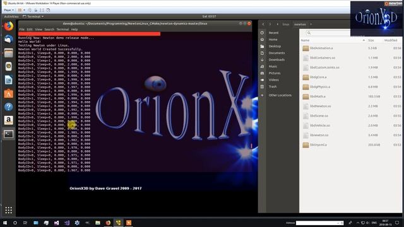
Task: Click the Files search input field
Action: click(x=328, y=33)
